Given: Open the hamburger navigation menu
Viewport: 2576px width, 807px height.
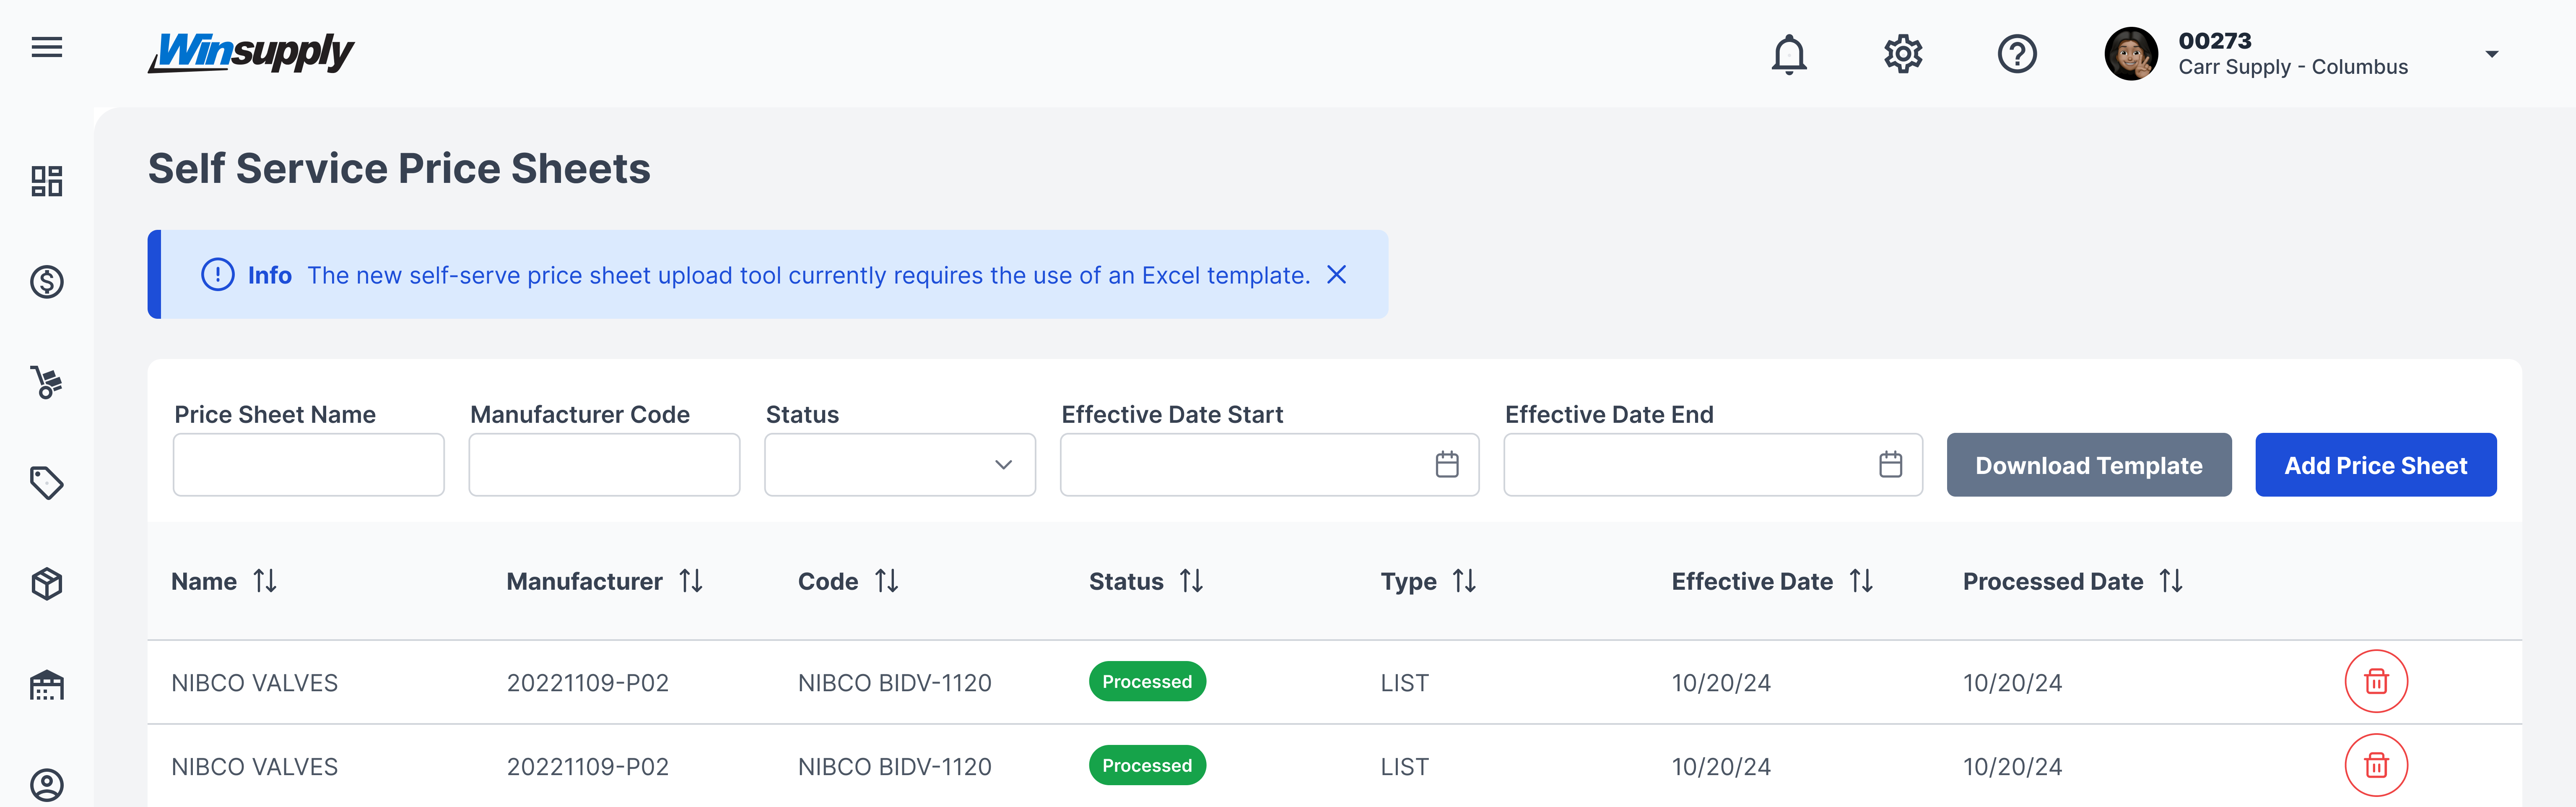Looking at the screenshot, I should click(x=46, y=47).
